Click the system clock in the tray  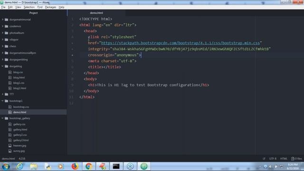(293, 167)
